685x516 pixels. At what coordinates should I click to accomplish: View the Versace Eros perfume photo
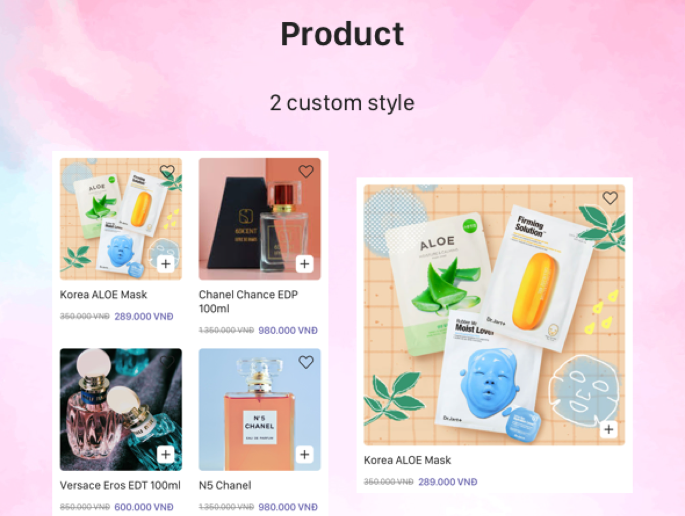click(121, 410)
